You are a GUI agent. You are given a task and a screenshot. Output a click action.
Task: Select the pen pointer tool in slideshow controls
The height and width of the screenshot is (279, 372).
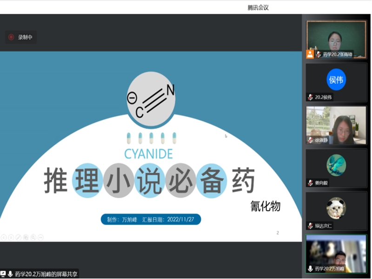[18, 237]
